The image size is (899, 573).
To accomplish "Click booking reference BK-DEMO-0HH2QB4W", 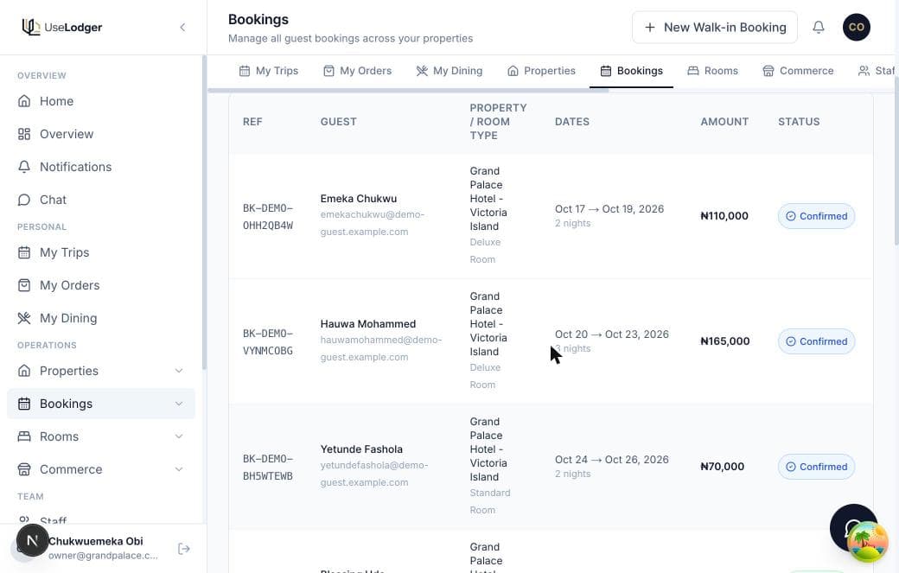I will pos(268,217).
